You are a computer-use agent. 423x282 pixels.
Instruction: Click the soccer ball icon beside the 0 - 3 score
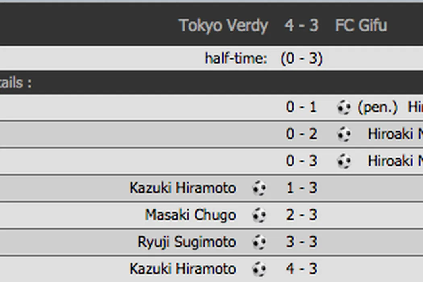pos(344,161)
